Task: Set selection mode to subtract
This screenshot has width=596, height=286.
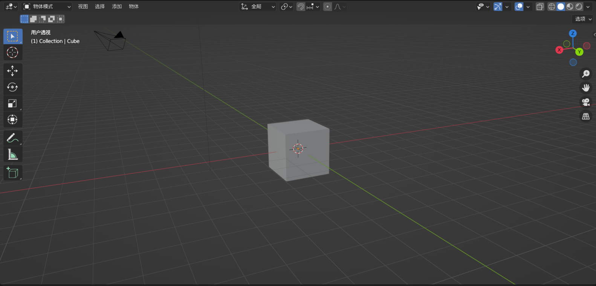Action: [43, 19]
